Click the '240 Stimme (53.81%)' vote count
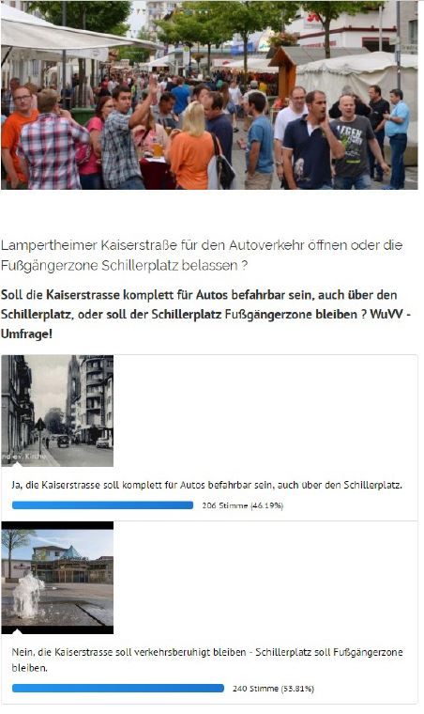The image size is (424, 714). (273, 689)
